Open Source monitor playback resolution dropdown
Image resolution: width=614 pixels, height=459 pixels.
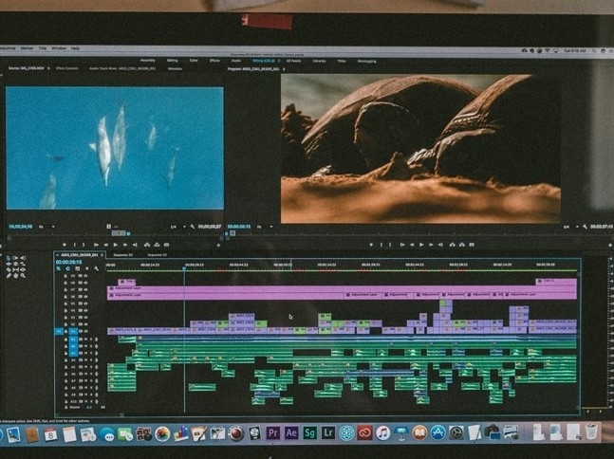[x=175, y=227]
